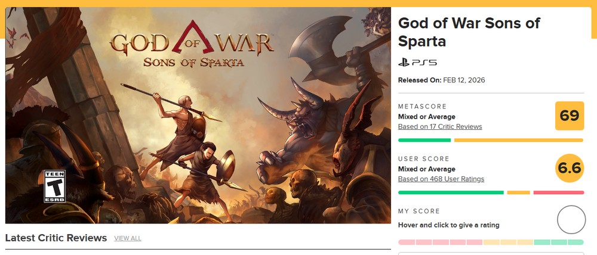Viewport: 597px width, 255px height.
Task: Click the leftmost red My Score rating segment
Action: (406, 242)
